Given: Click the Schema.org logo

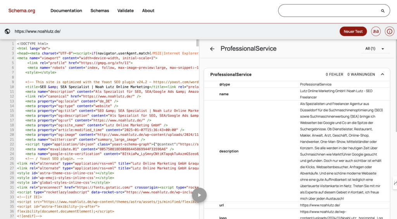Looking at the screenshot, I should point(22,10).
